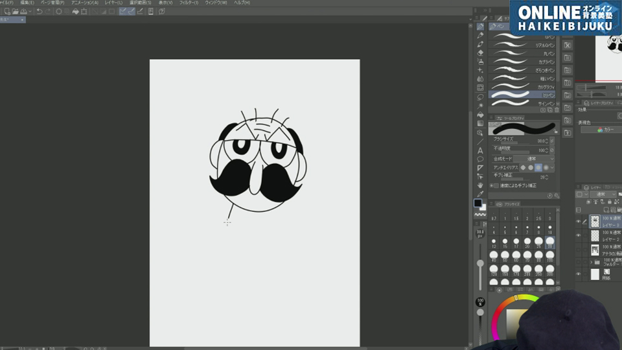Select the Figure line tool

point(480,142)
